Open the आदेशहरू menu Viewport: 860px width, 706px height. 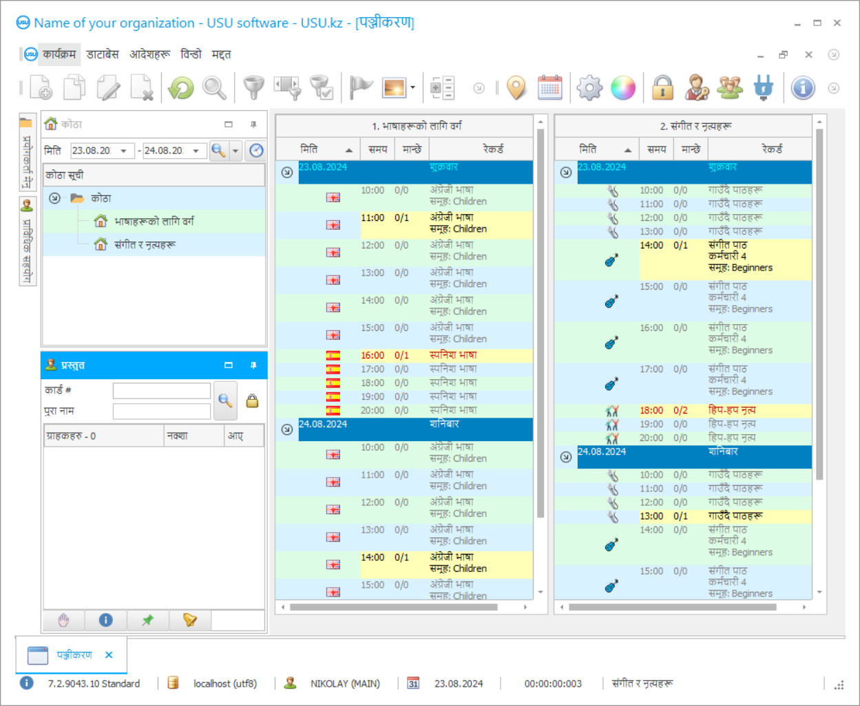[149, 54]
